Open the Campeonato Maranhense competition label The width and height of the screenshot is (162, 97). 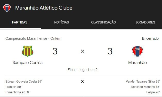[x=26, y=38]
